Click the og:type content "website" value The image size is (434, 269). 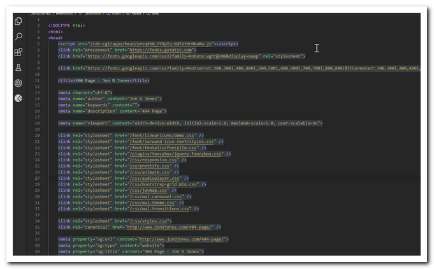[152, 245]
